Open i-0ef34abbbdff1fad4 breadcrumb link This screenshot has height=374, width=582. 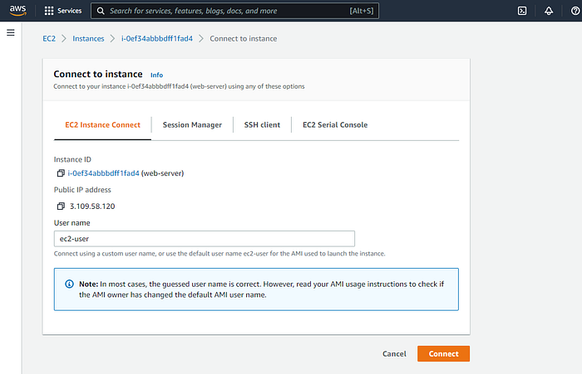pyautogui.click(x=156, y=38)
